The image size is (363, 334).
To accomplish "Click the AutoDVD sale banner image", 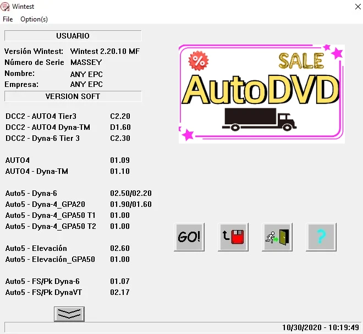I will coord(262,94).
